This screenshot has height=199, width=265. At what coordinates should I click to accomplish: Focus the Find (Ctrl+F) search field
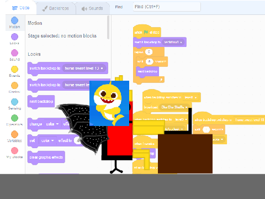[x=167, y=7]
